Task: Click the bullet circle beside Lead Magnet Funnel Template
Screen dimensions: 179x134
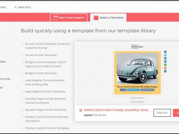Action: click(23, 92)
